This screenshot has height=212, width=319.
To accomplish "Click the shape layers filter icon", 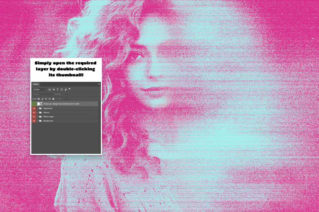I will point(62,89).
